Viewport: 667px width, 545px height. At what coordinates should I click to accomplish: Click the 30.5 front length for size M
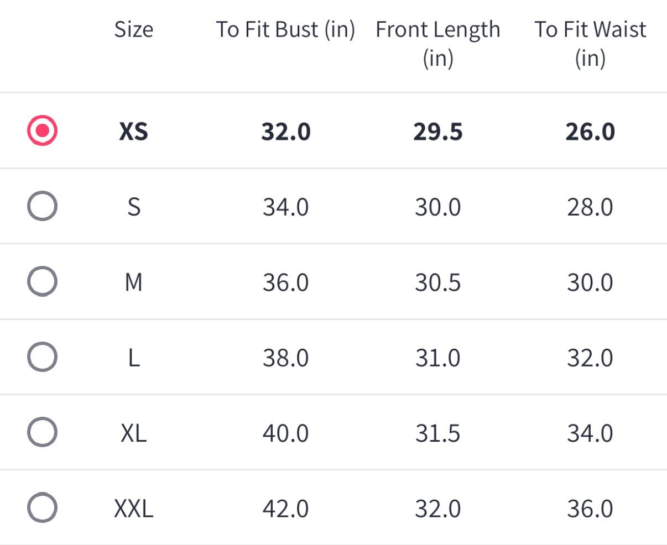(437, 282)
